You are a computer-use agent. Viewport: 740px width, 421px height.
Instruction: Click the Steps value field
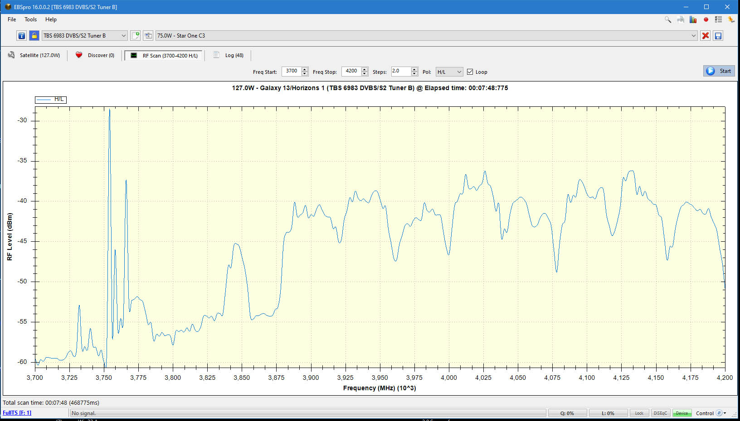click(x=401, y=71)
